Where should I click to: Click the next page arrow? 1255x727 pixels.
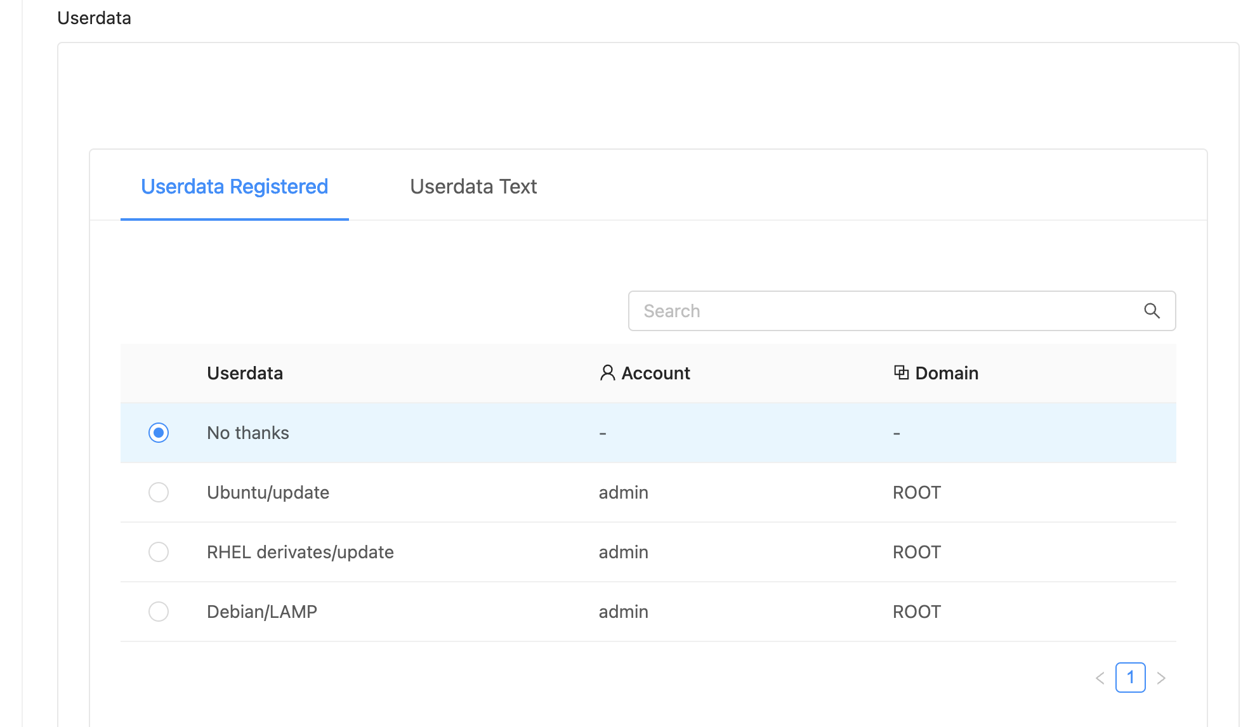click(1162, 678)
